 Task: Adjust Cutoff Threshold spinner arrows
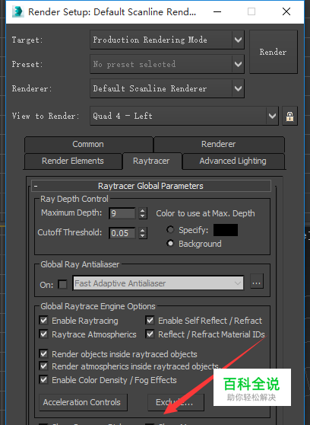coord(143,233)
